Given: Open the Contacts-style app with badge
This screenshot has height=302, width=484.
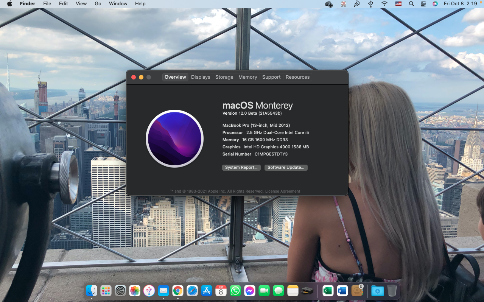Looking at the screenshot, I should tap(357, 290).
